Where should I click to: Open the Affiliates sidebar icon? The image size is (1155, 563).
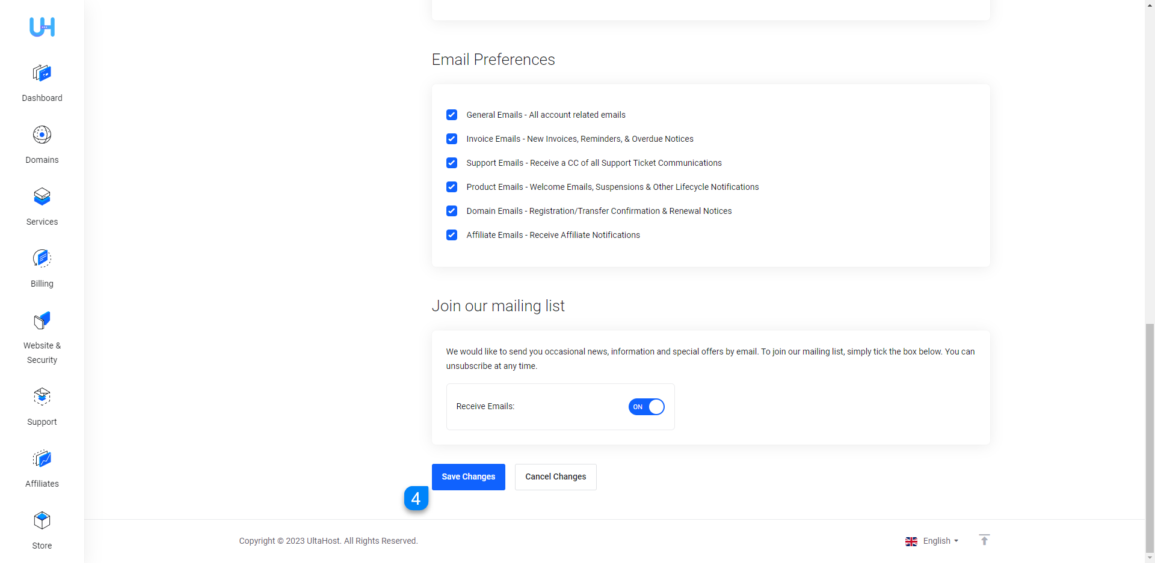42,458
